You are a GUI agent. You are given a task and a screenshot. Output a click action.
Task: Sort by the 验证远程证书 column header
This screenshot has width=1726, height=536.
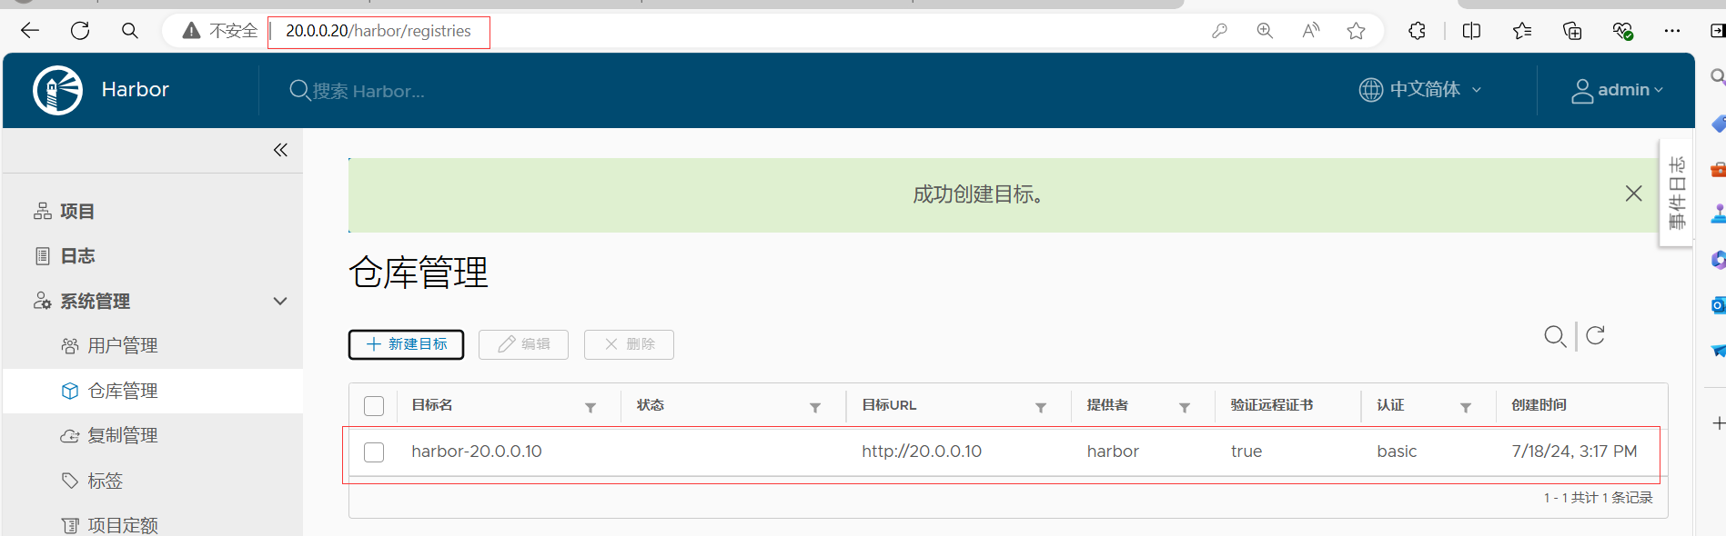(x=1272, y=405)
